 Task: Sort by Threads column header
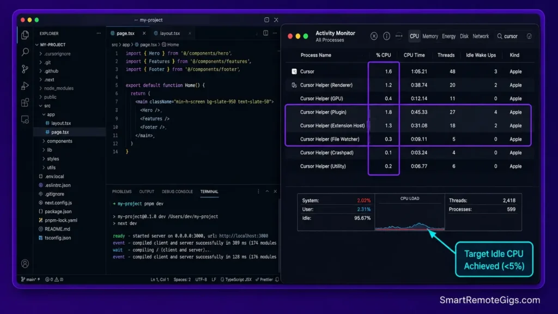[x=446, y=55]
